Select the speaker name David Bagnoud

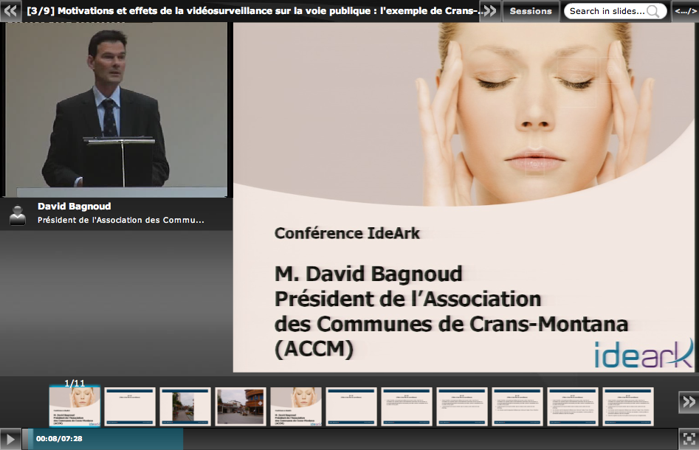(x=75, y=207)
